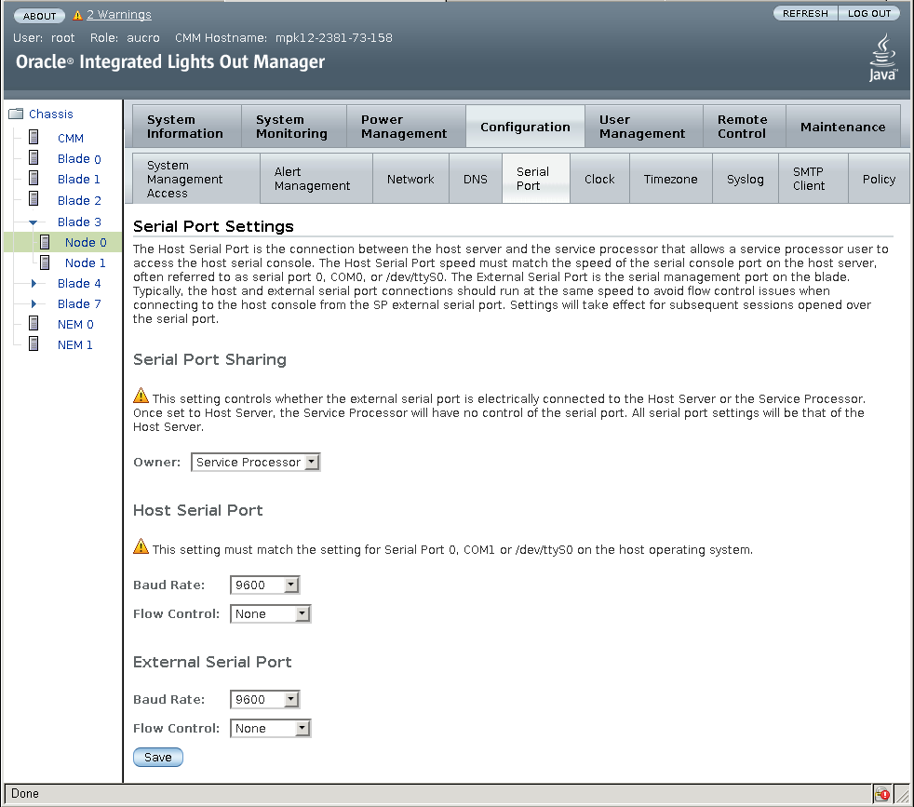Select Node 0 under Blade 3

point(86,242)
